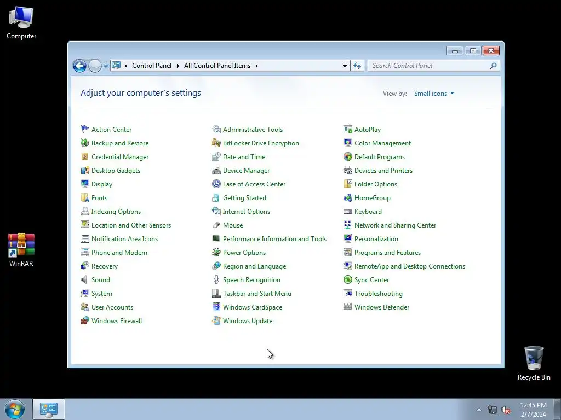
Task: Click the AutoPlay icon
Action: (x=348, y=129)
